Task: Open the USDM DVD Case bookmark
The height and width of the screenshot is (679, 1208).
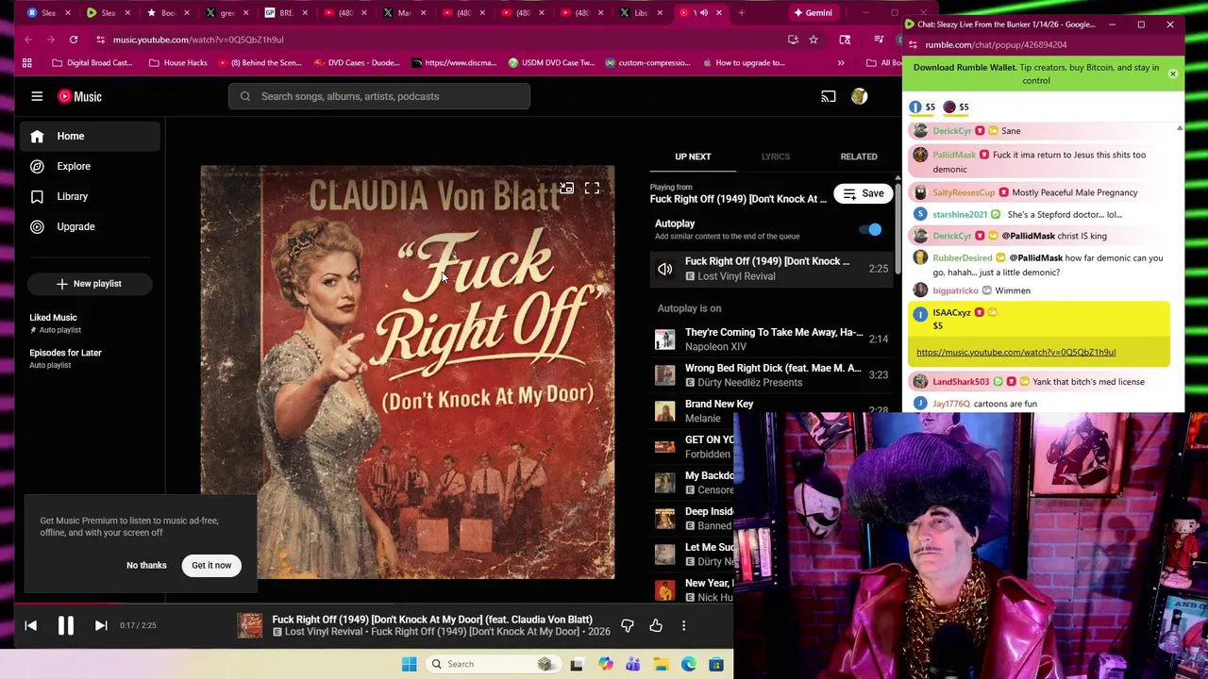Action: coord(551,63)
